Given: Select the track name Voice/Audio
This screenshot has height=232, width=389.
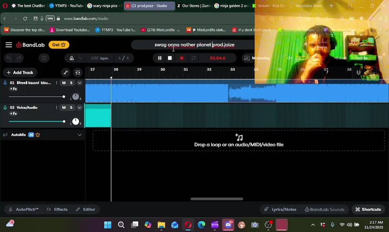Looking at the screenshot, I should tap(27, 108).
